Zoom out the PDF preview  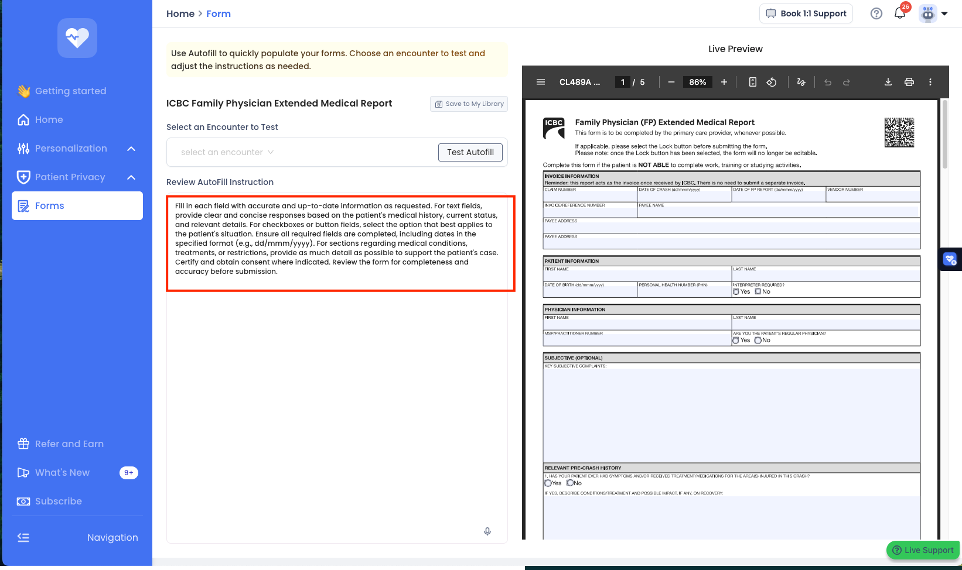point(671,82)
